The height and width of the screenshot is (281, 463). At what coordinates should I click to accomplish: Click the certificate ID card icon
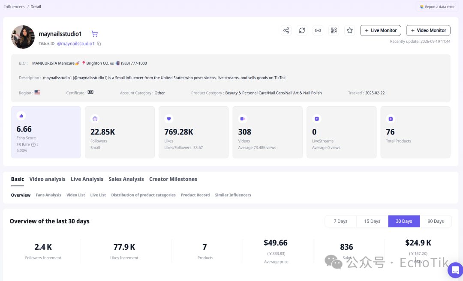coord(90,93)
